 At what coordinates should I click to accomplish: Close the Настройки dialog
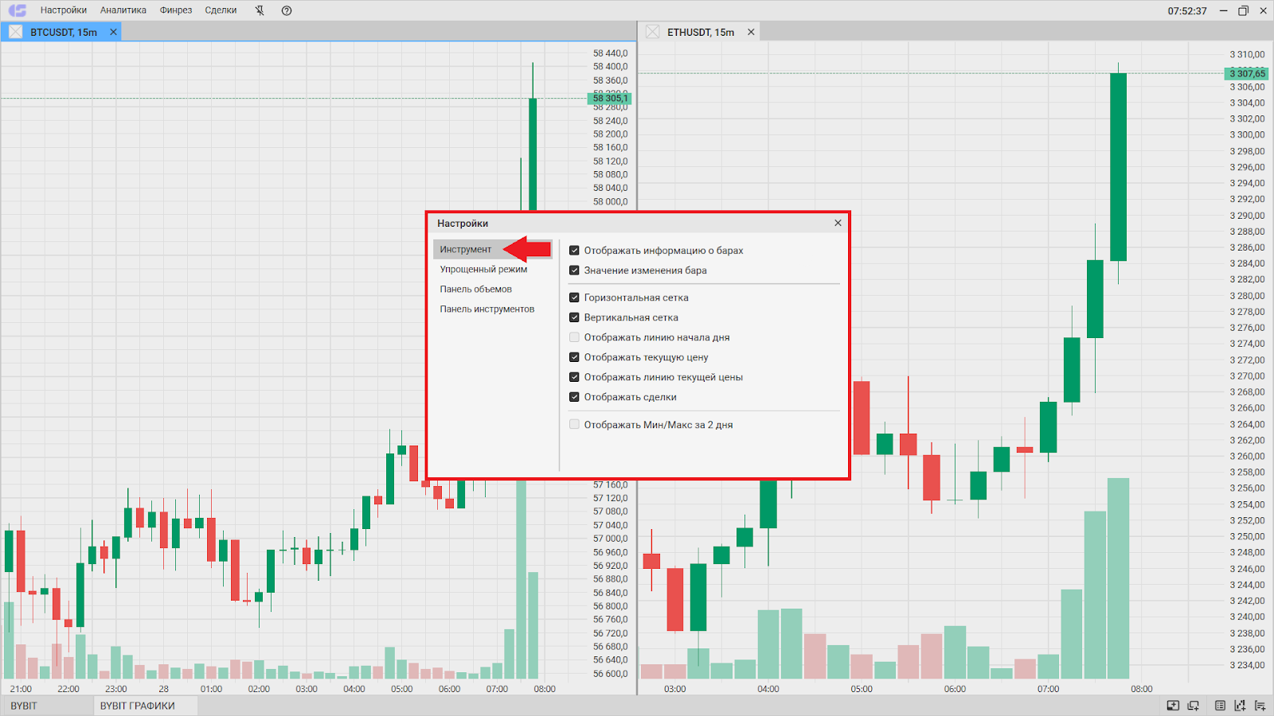coord(838,223)
